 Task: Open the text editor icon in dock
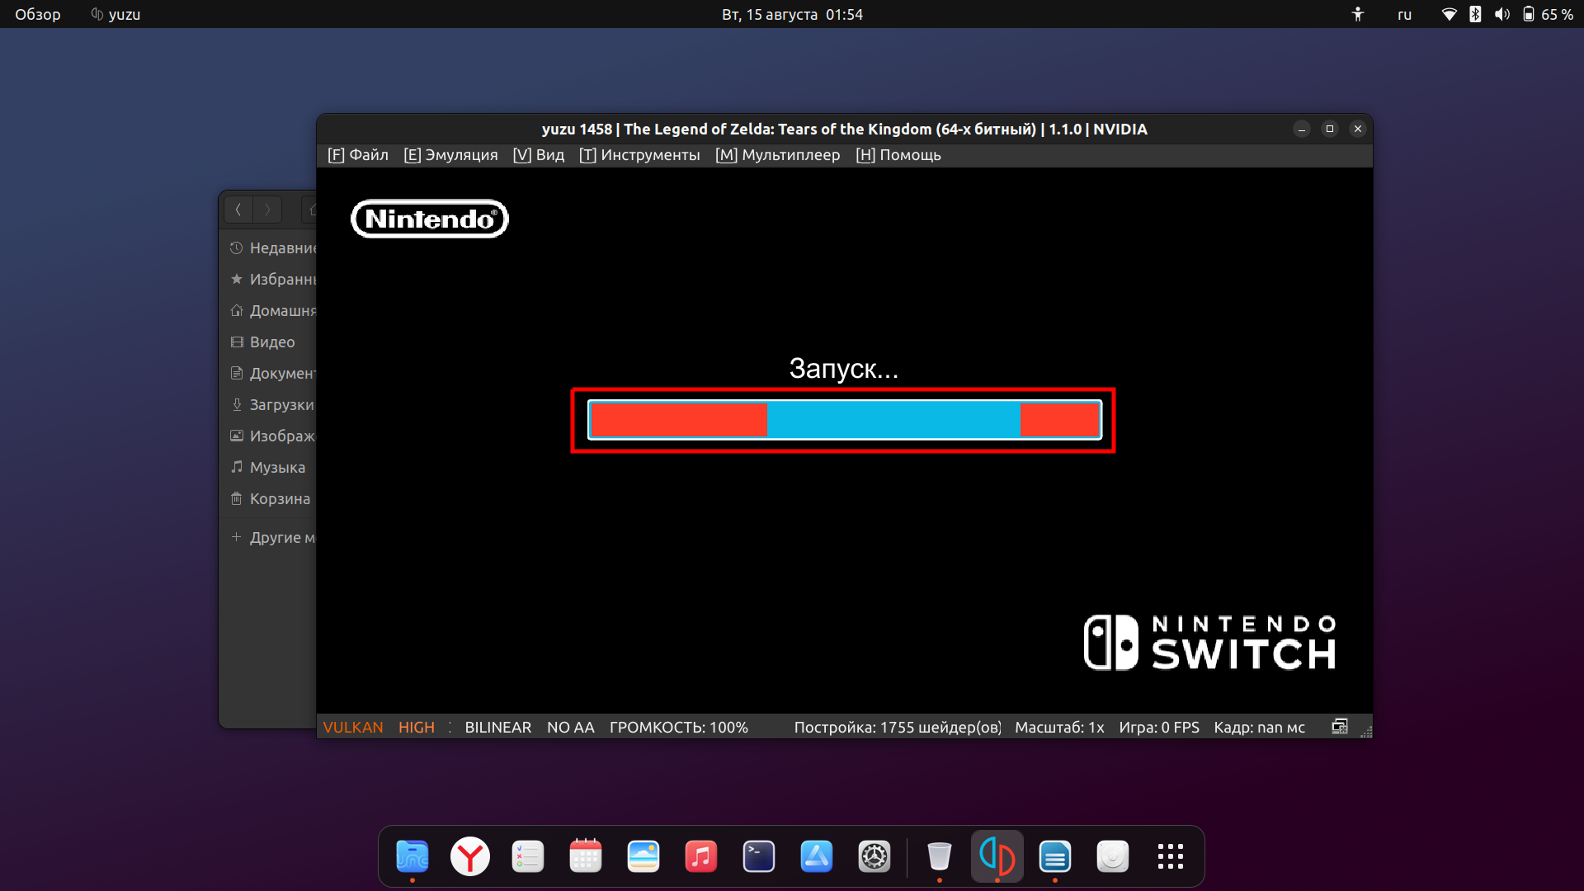coord(1055,856)
